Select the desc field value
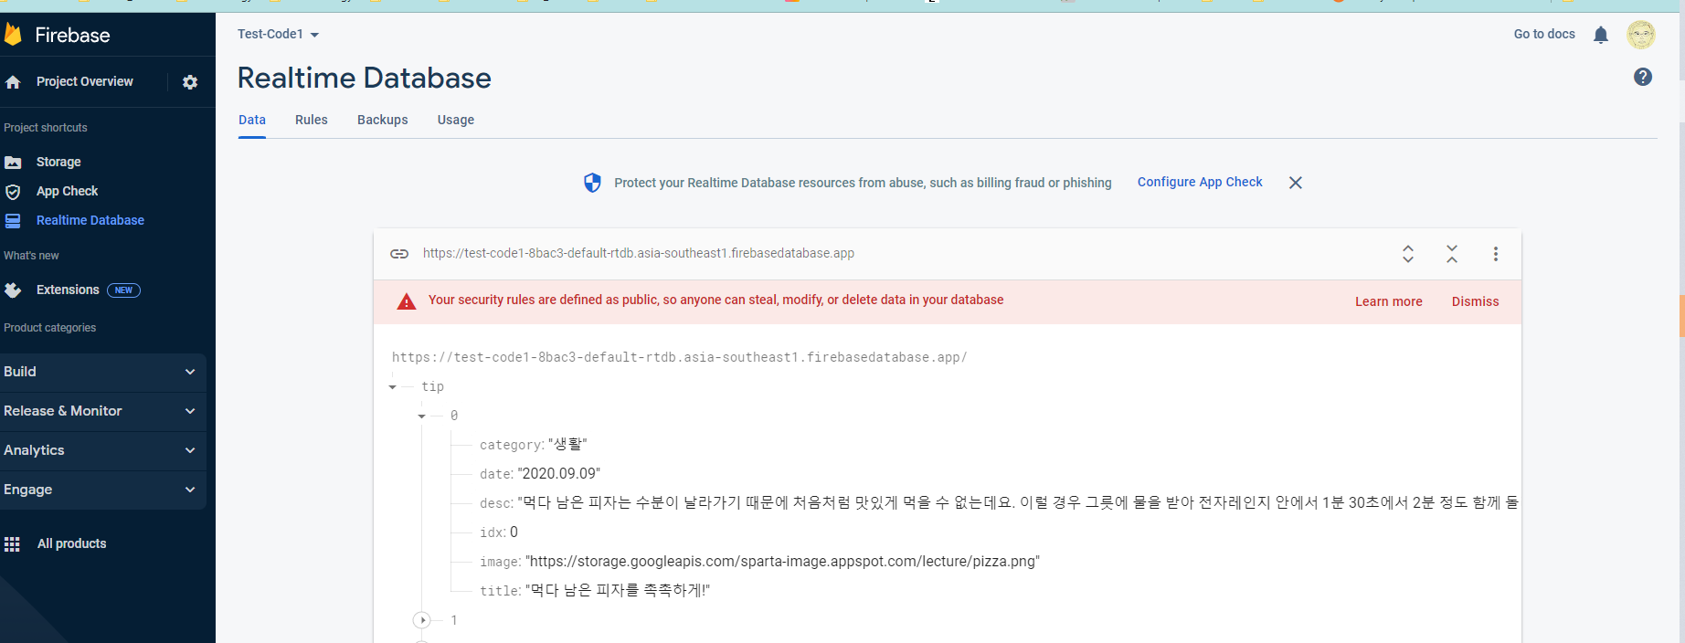The width and height of the screenshot is (1685, 643). coord(1018,502)
